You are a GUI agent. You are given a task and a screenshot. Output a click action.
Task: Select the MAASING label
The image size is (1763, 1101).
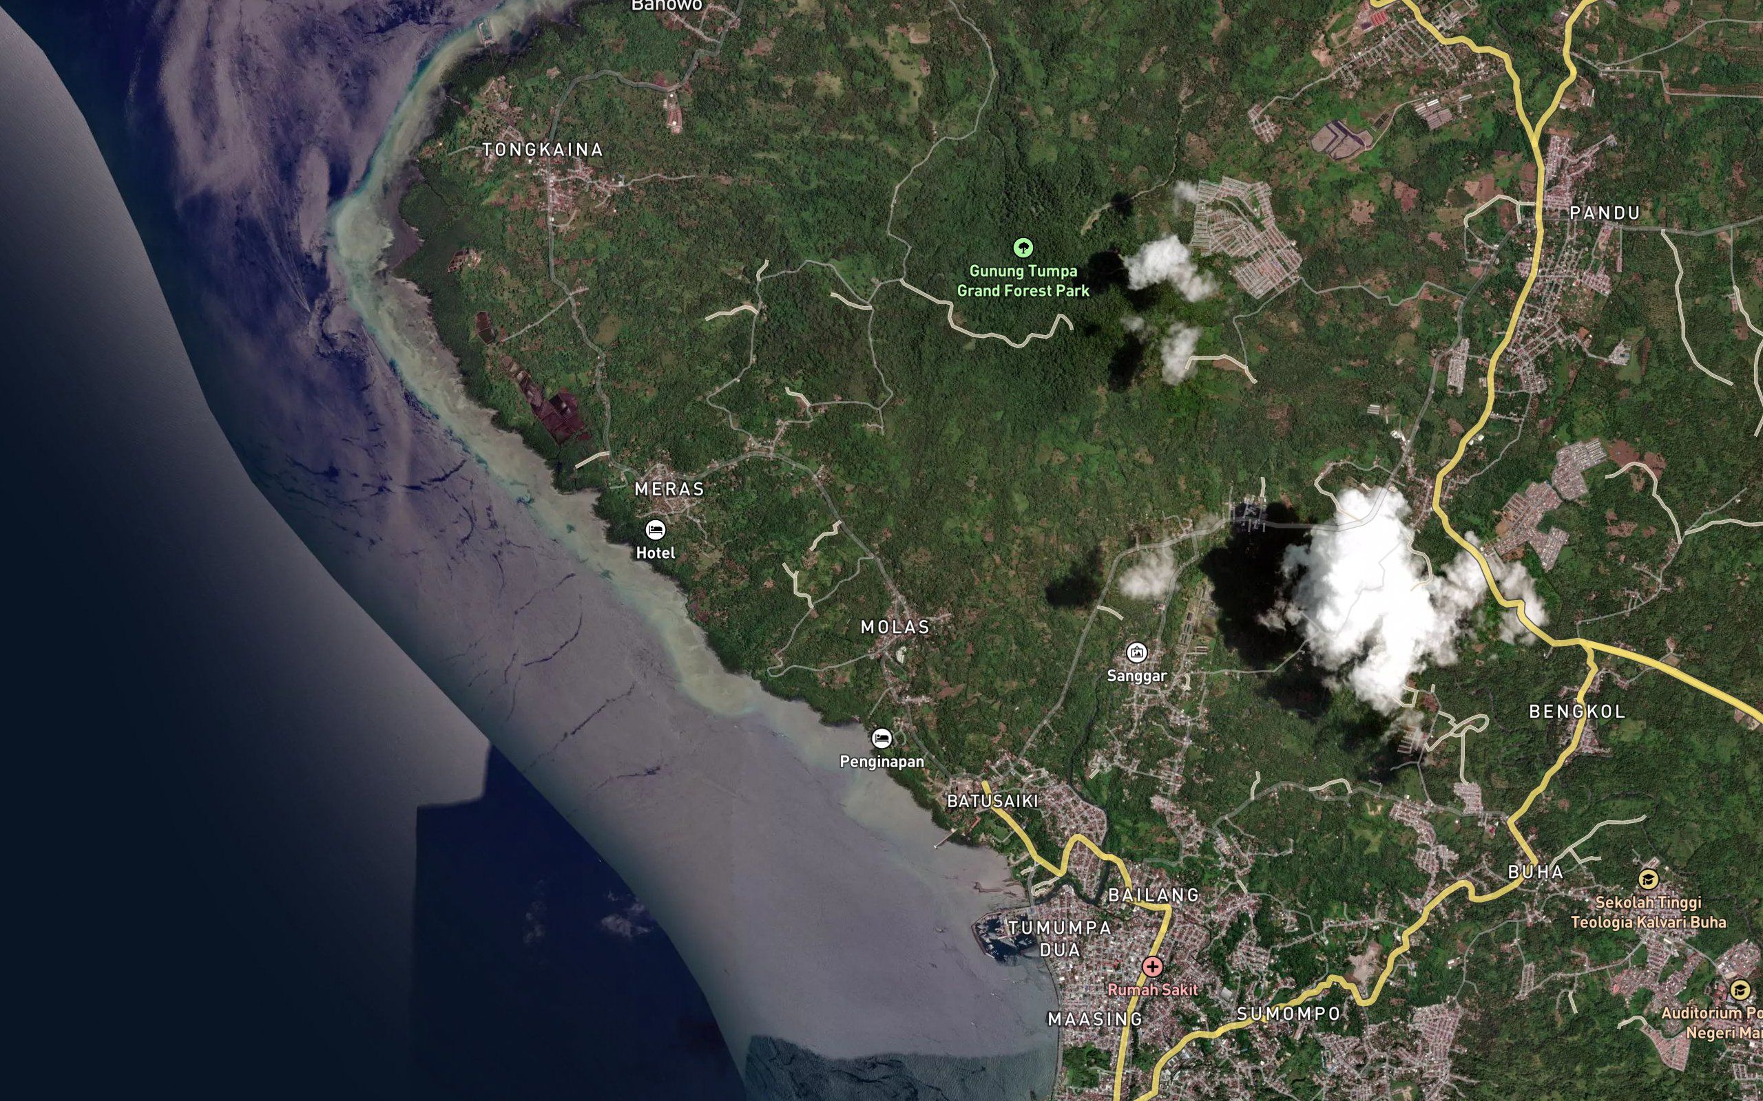[x=1095, y=1019]
